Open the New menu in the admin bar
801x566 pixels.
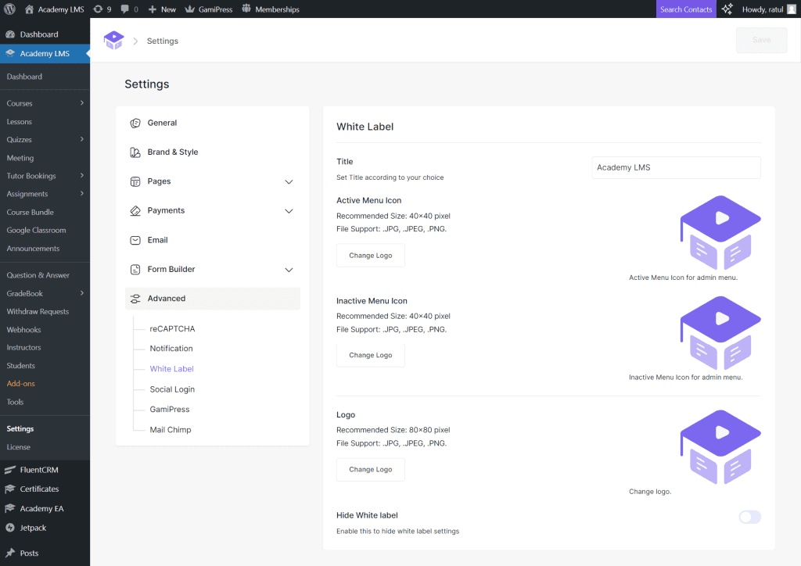(x=161, y=9)
